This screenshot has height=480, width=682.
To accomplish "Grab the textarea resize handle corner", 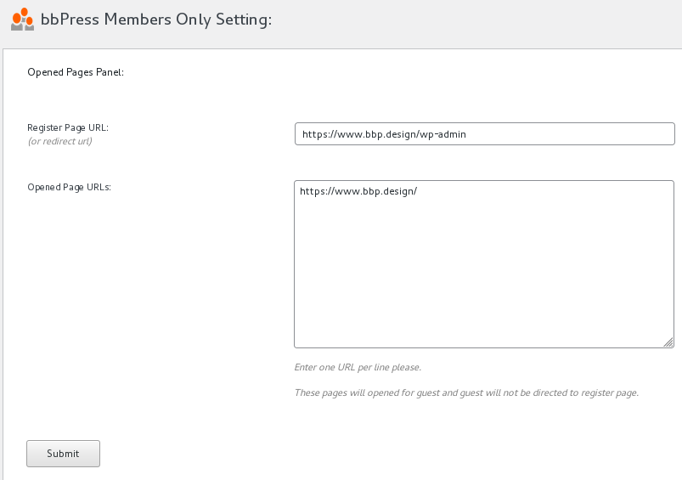I will point(668,342).
